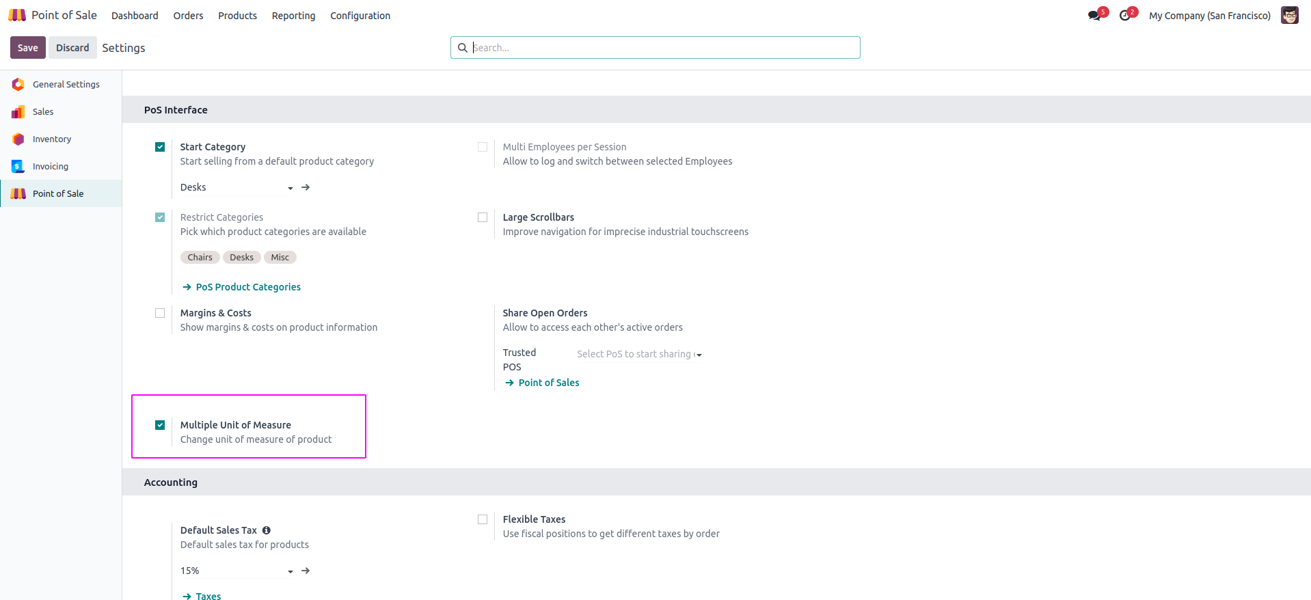The height and width of the screenshot is (600, 1311).
Task: Enable the Flexible Taxes checkbox
Action: coord(483,519)
